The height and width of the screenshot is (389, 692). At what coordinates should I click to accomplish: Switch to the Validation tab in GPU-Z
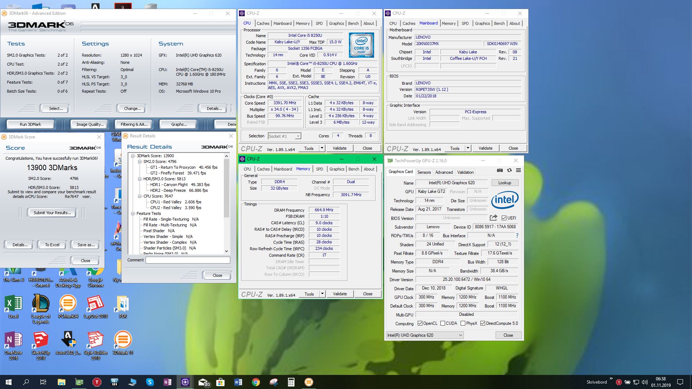point(465,172)
